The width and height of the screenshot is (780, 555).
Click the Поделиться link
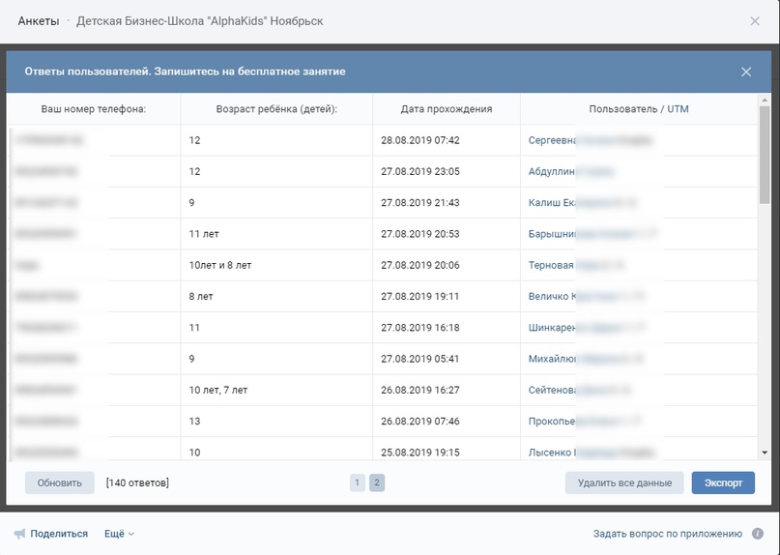tap(59, 534)
